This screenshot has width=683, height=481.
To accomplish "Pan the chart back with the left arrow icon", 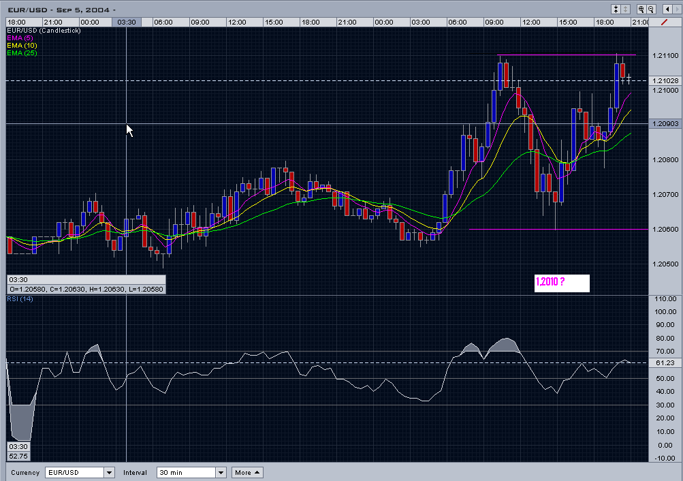I will pyautogui.click(x=668, y=9).
